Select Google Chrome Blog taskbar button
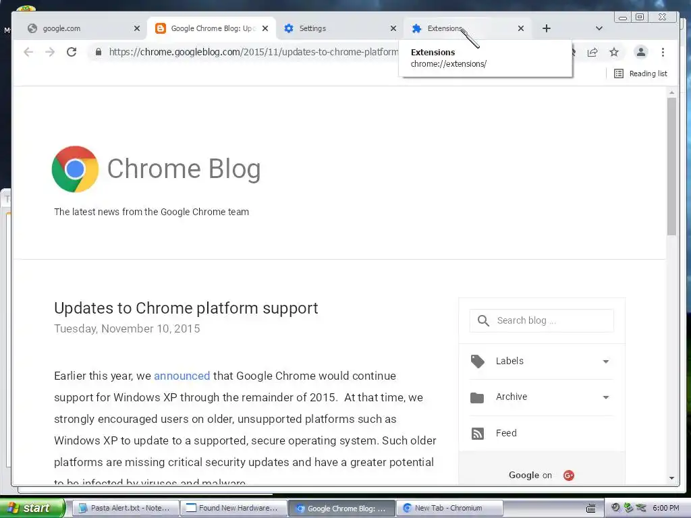691x518 pixels. [342, 508]
